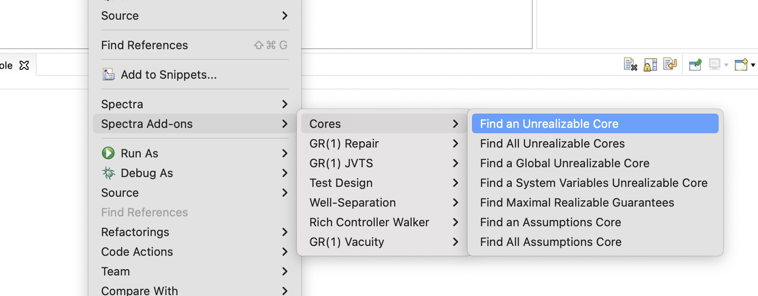The width and height of the screenshot is (758, 296).
Task: Choose Find an Assumptions Core
Action: (551, 222)
